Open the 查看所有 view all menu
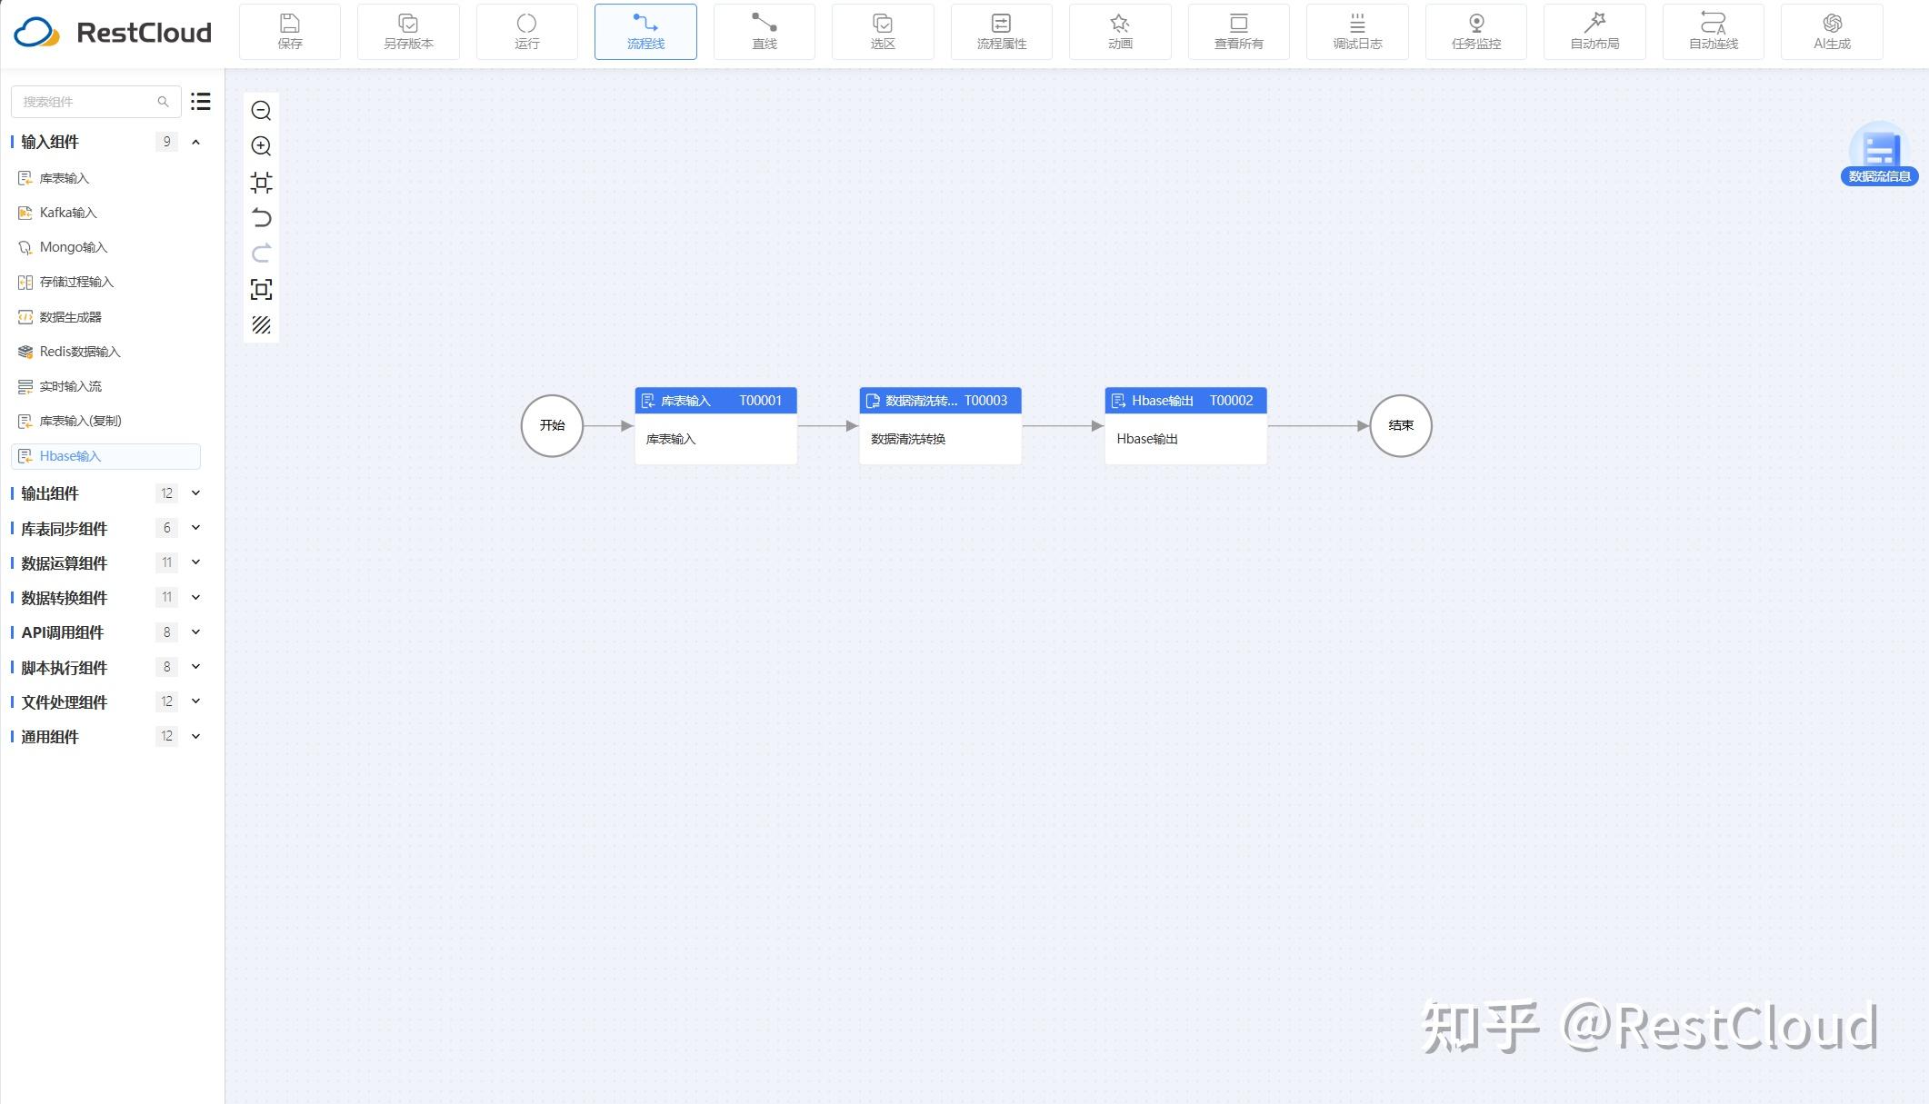This screenshot has height=1104, width=1929. (x=1238, y=31)
